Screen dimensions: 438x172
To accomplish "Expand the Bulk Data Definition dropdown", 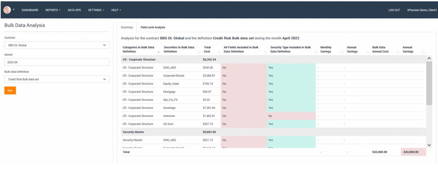I will pyautogui.click(x=57, y=79).
